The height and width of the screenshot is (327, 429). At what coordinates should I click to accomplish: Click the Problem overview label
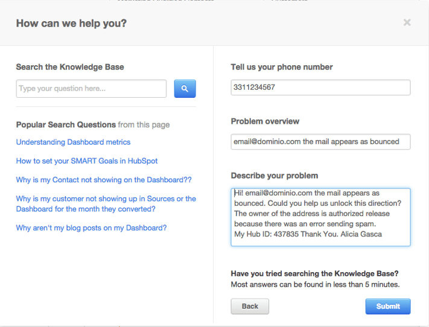pyautogui.click(x=265, y=121)
